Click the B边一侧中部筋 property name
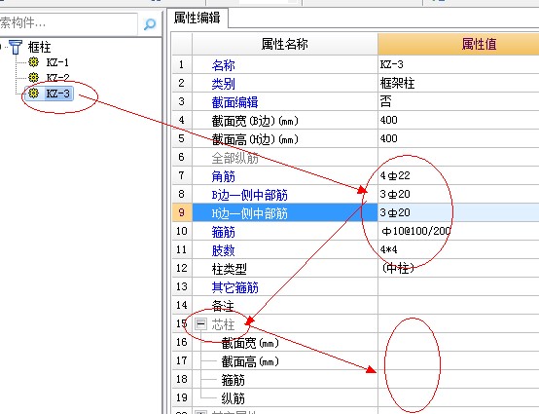Screen dimensions: 539x414 click(250, 195)
